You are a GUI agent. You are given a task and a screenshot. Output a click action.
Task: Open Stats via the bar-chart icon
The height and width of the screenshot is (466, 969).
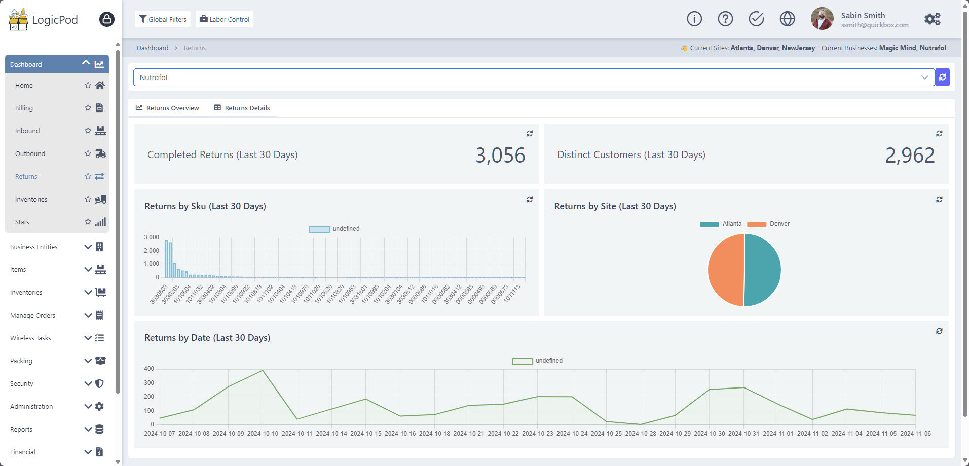pyautogui.click(x=100, y=222)
